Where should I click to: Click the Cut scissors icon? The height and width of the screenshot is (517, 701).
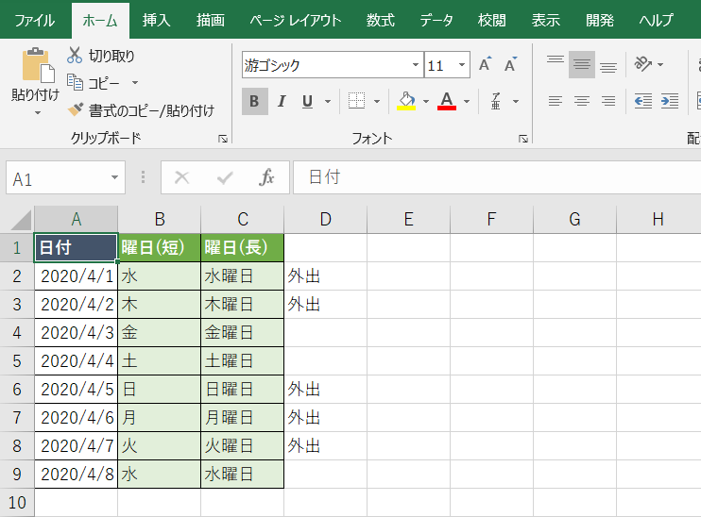point(75,55)
